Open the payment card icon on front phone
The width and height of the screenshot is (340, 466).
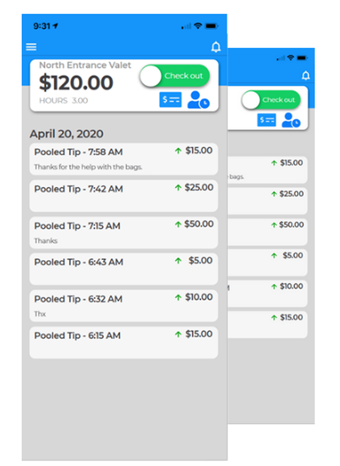[170, 100]
